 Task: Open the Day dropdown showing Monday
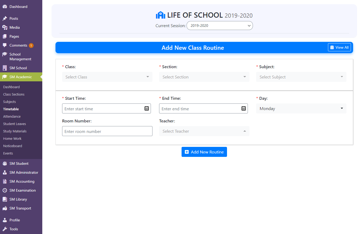301,108
